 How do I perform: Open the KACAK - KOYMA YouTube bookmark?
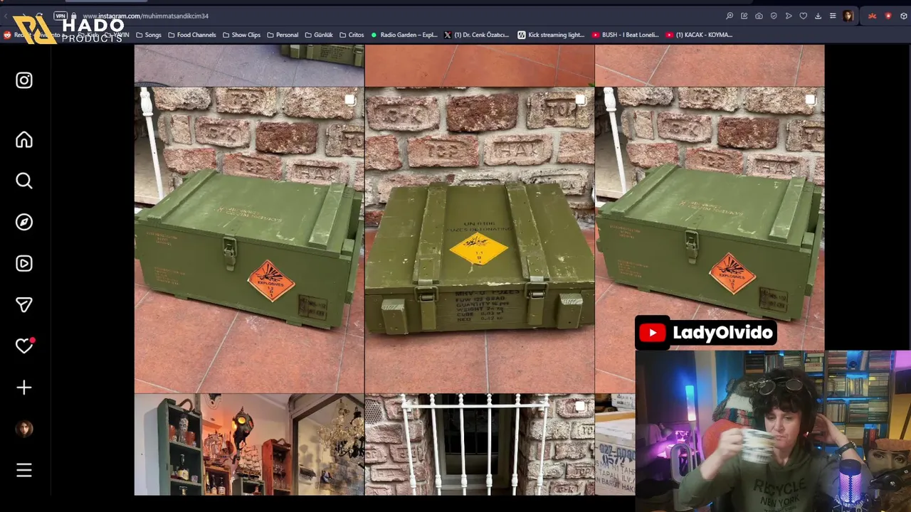[699, 34]
